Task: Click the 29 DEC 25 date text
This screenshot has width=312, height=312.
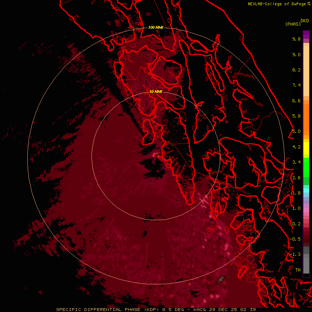Action: coord(223,310)
